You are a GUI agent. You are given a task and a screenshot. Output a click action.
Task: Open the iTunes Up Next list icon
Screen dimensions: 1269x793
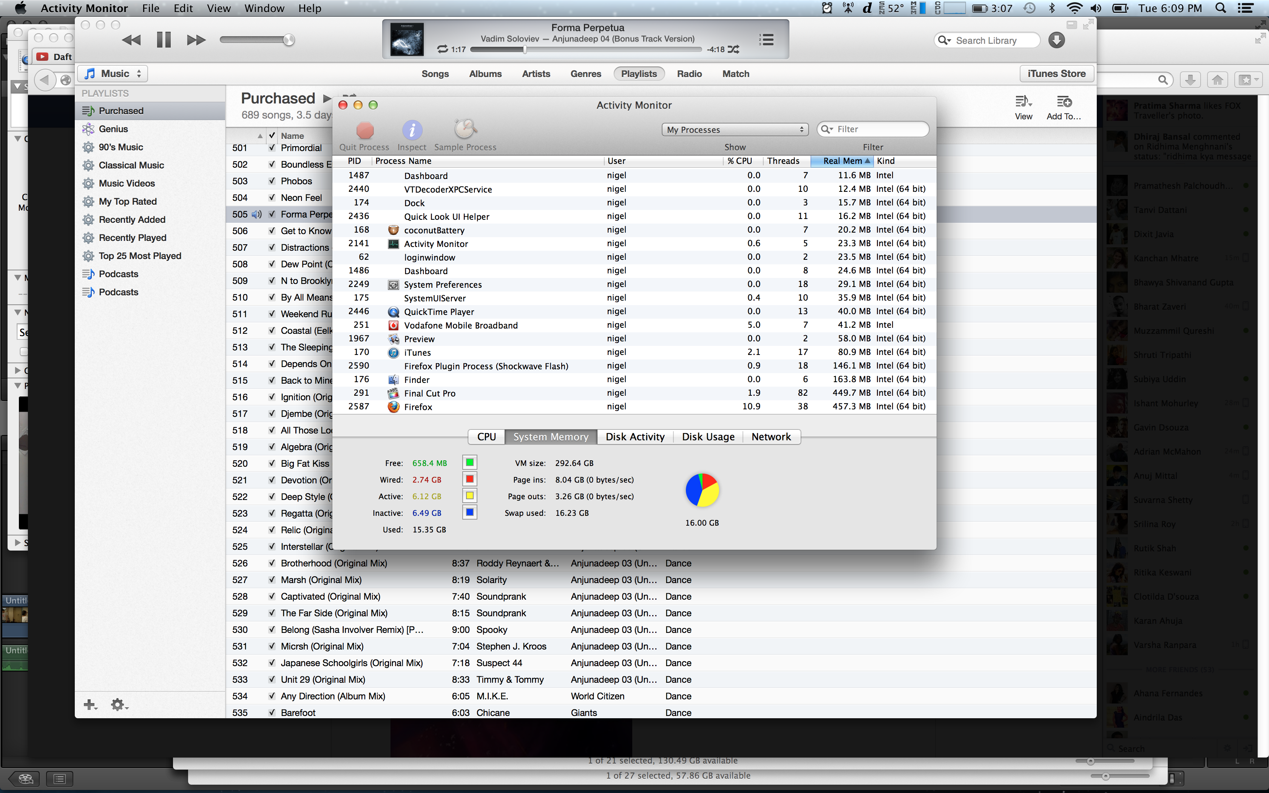coord(766,39)
